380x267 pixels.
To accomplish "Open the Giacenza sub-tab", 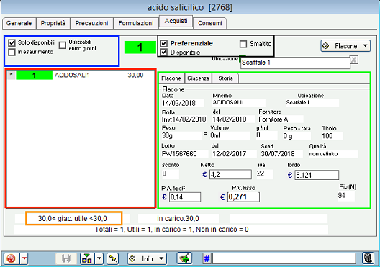I will 198,78.
